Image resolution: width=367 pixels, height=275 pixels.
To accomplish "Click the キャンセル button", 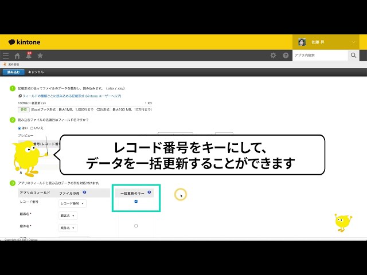I will (36, 72).
